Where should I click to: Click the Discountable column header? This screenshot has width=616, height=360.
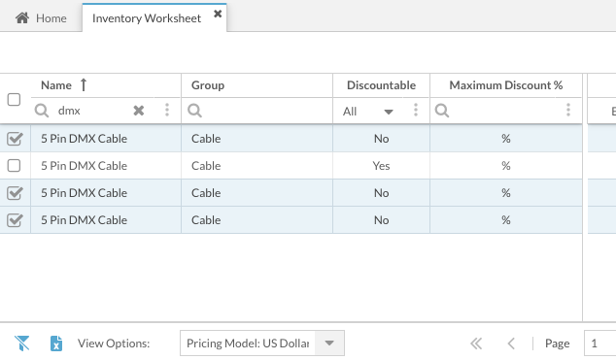point(381,85)
